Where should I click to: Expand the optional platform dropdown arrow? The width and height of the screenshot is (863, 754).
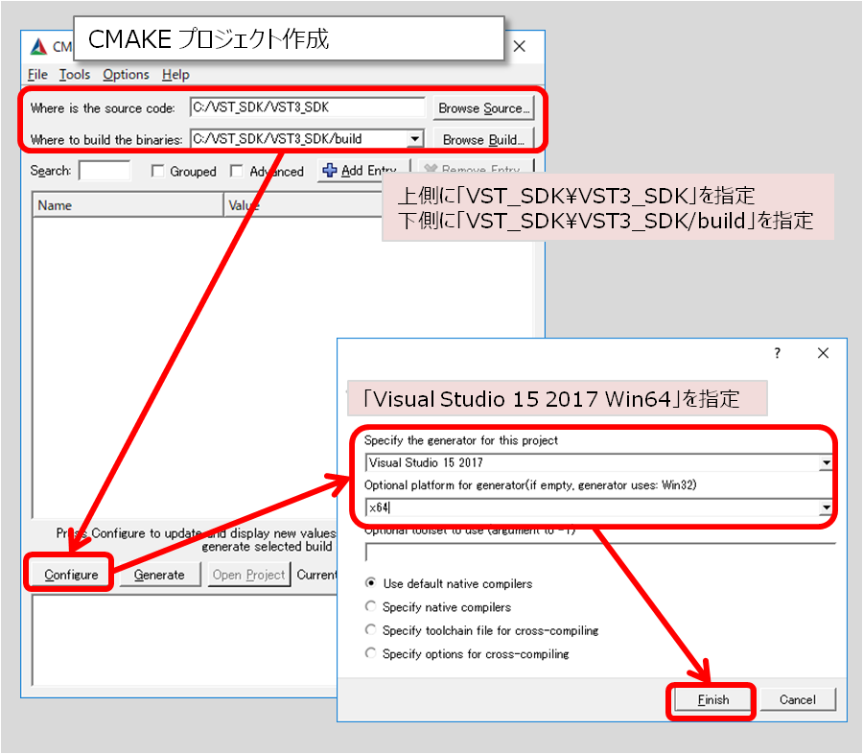coord(826,507)
